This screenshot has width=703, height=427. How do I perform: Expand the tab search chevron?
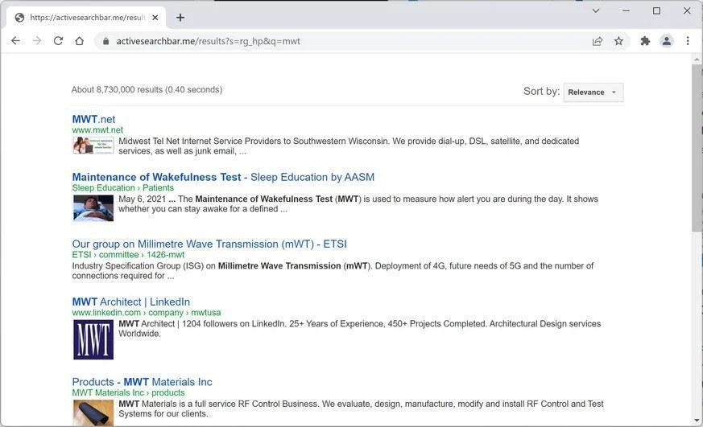coord(596,10)
